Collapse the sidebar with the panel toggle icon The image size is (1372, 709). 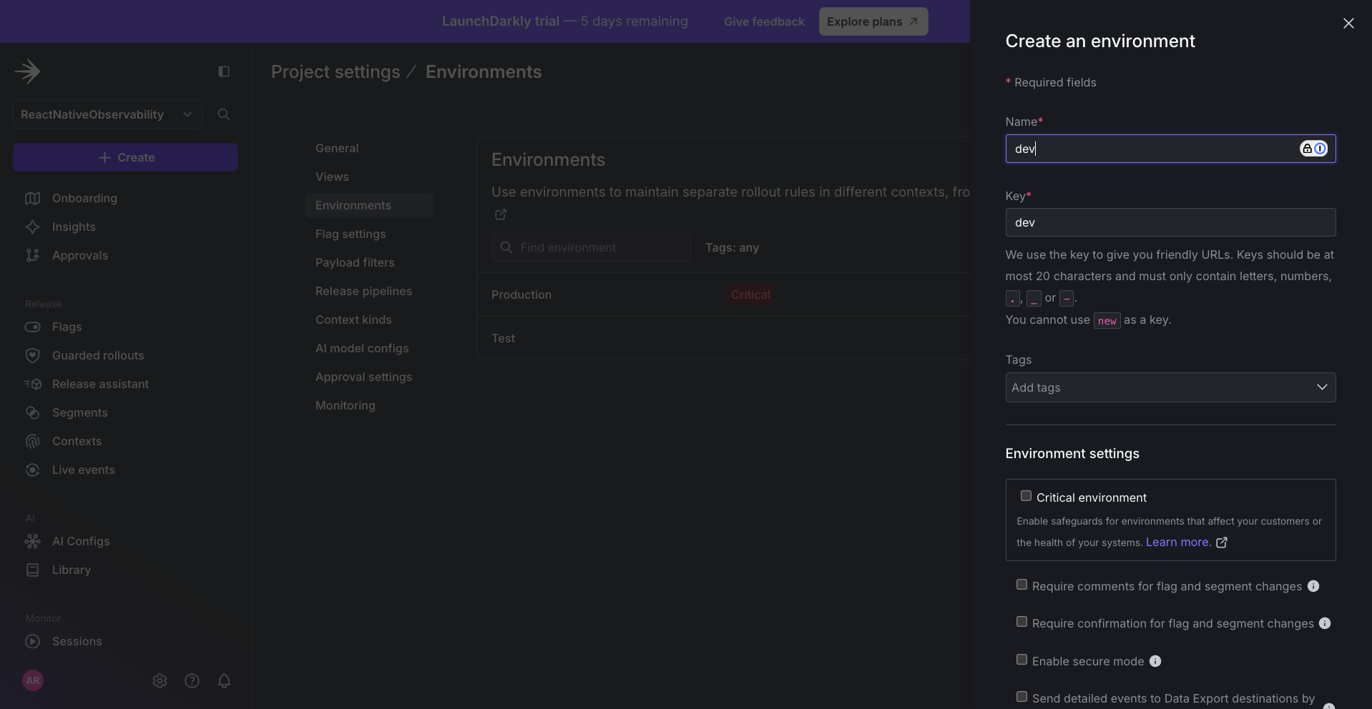[x=223, y=71]
